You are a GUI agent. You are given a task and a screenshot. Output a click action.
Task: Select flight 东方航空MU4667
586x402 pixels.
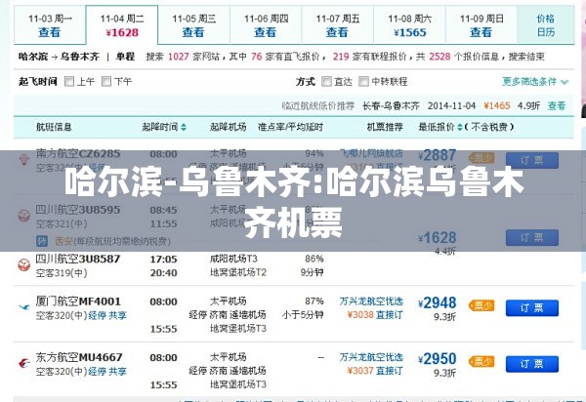[79, 357]
